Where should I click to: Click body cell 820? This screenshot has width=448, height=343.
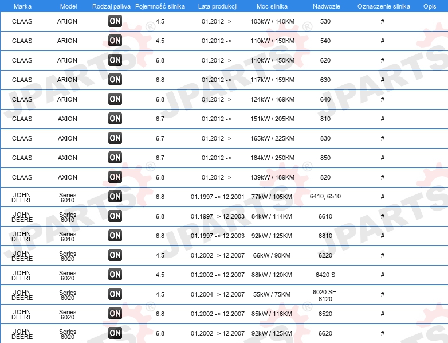[x=325, y=177]
